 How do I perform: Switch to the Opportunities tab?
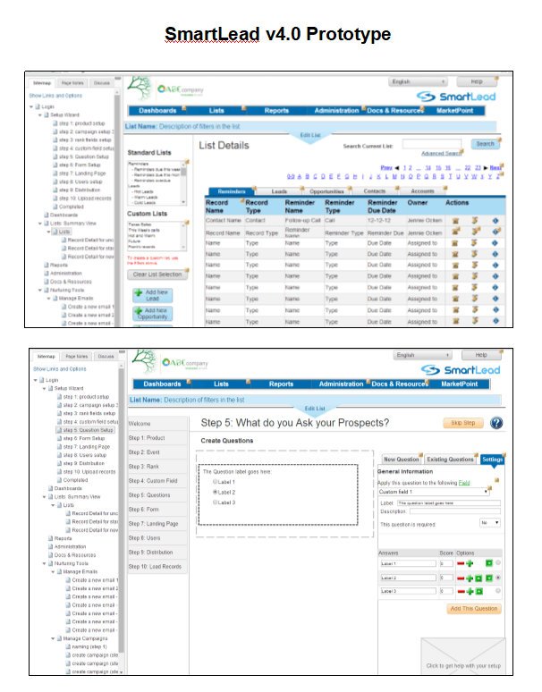click(327, 191)
